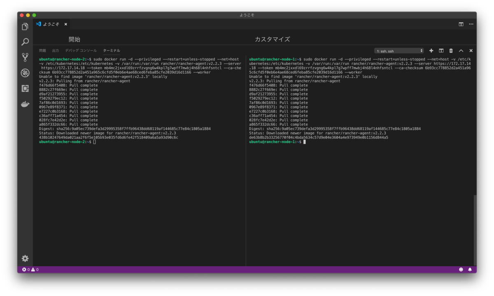Split the editor to the right
This screenshot has width=494, height=296.
click(x=461, y=24)
